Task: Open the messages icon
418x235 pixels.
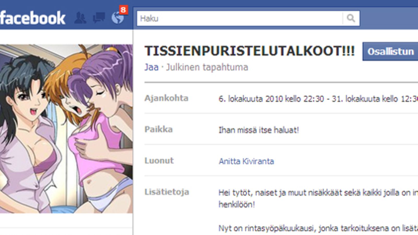Action: (x=99, y=18)
